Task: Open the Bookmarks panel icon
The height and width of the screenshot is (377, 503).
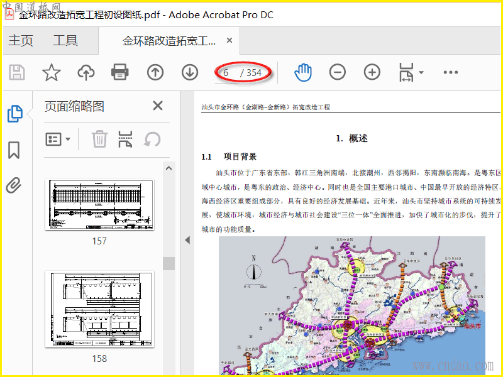Action: coord(14,150)
